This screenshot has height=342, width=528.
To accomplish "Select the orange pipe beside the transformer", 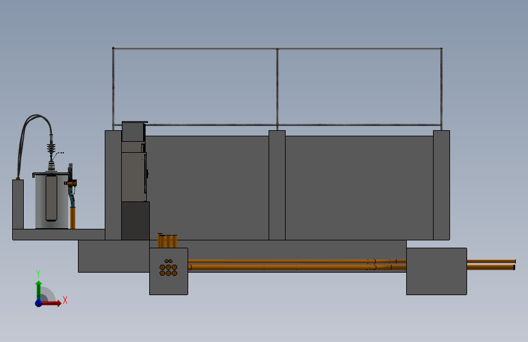I will [72, 218].
